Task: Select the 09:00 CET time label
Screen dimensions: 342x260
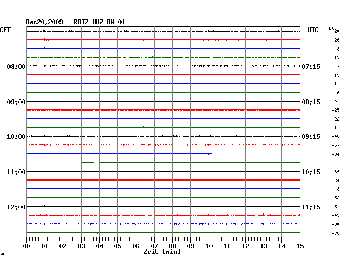Action: click(16, 102)
